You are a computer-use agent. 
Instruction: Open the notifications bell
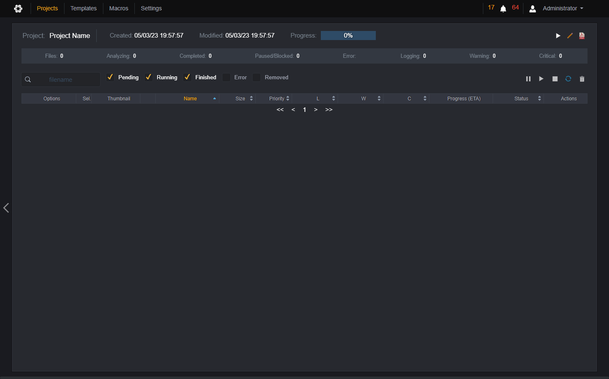point(503,9)
